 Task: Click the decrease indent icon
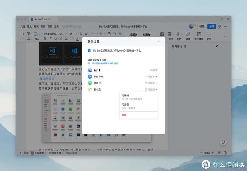(x=115, y=34)
